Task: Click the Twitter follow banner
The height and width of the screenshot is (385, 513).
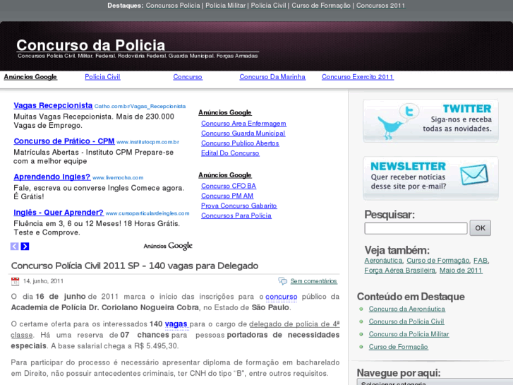Action: point(430,121)
